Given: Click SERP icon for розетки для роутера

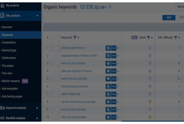Looking at the screenshot, I should point(108,110).
